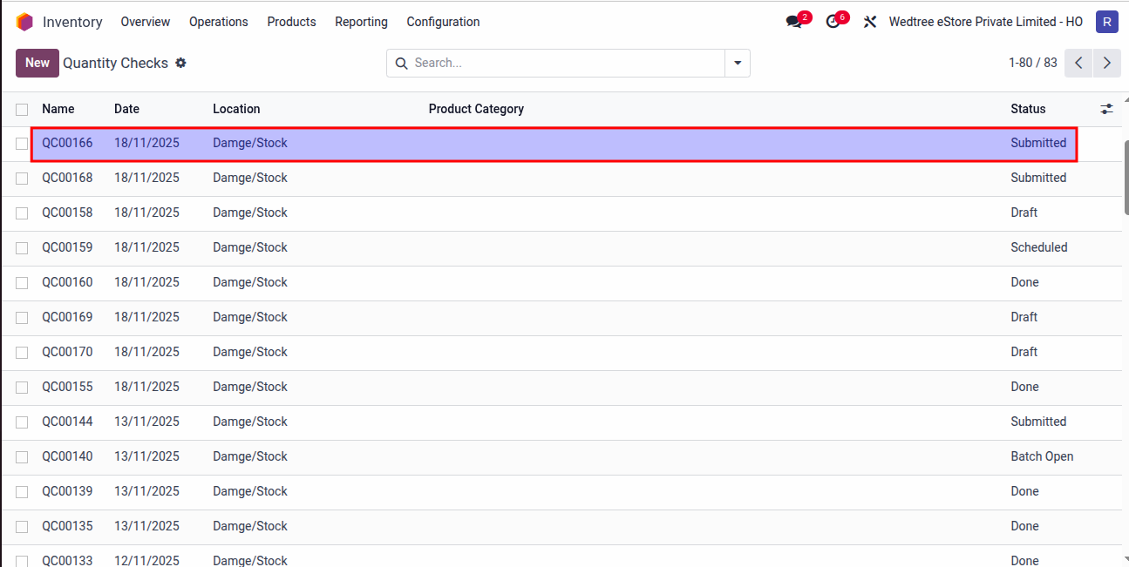Click the debug tools wrench icon
This screenshot has width=1129, height=567.
869,22
